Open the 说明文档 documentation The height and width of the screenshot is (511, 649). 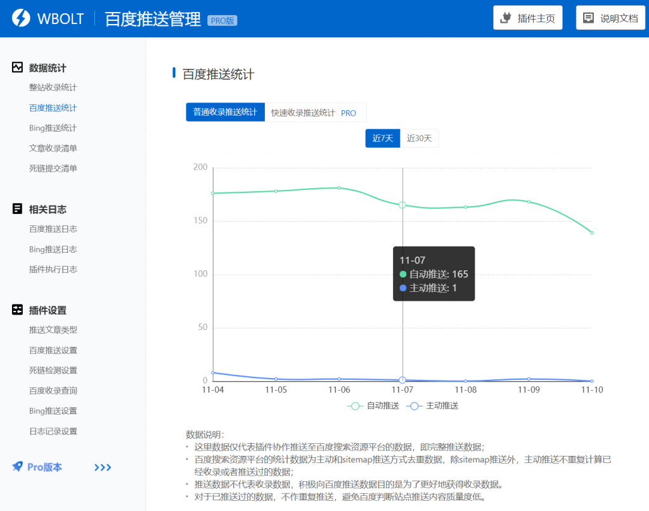(x=610, y=17)
